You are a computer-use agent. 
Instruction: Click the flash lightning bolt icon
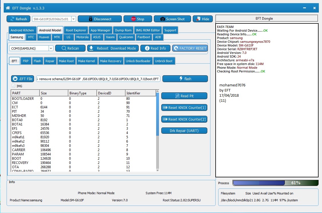pyautogui.click(x=181, y=78)
